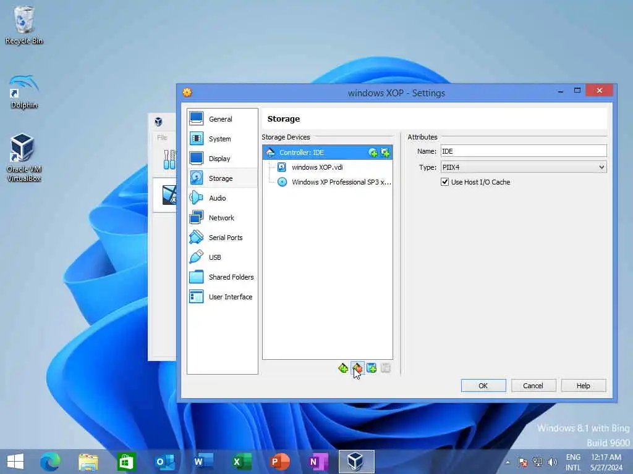Open the Display settings category

(222, 159)
